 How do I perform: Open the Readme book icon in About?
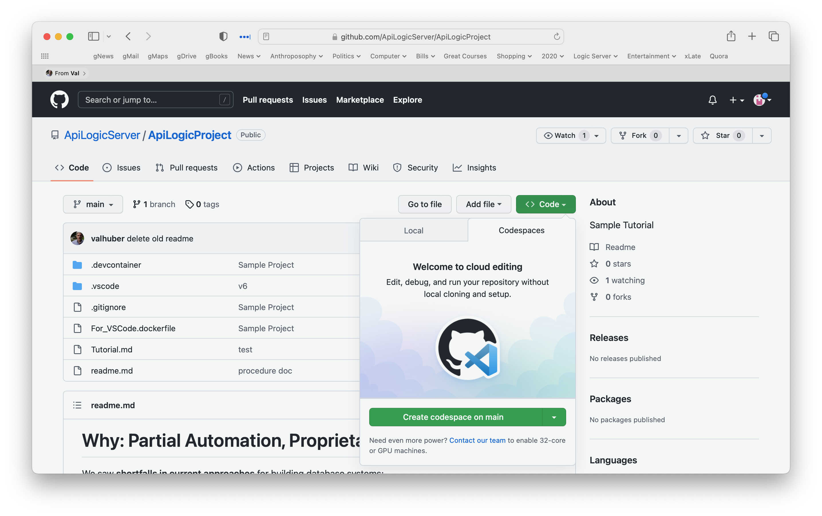coord(594,247)
